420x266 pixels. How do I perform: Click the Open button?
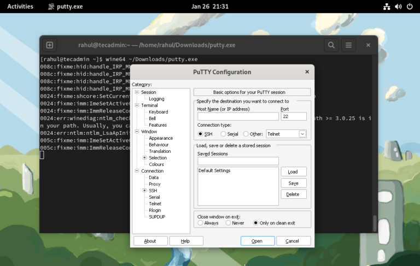pos(257,241)
